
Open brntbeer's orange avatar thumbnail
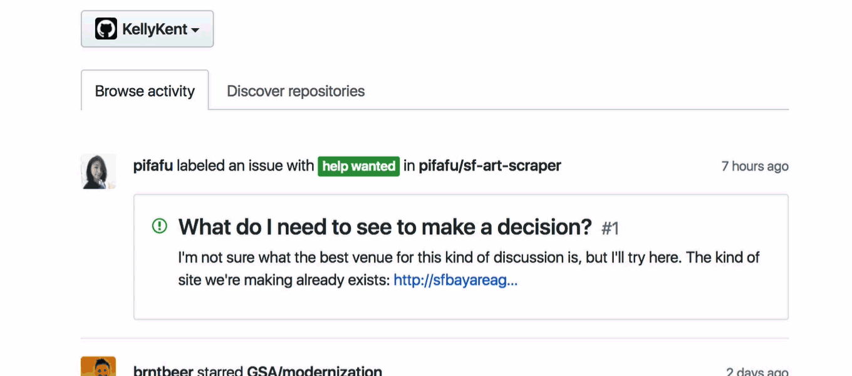98,367
